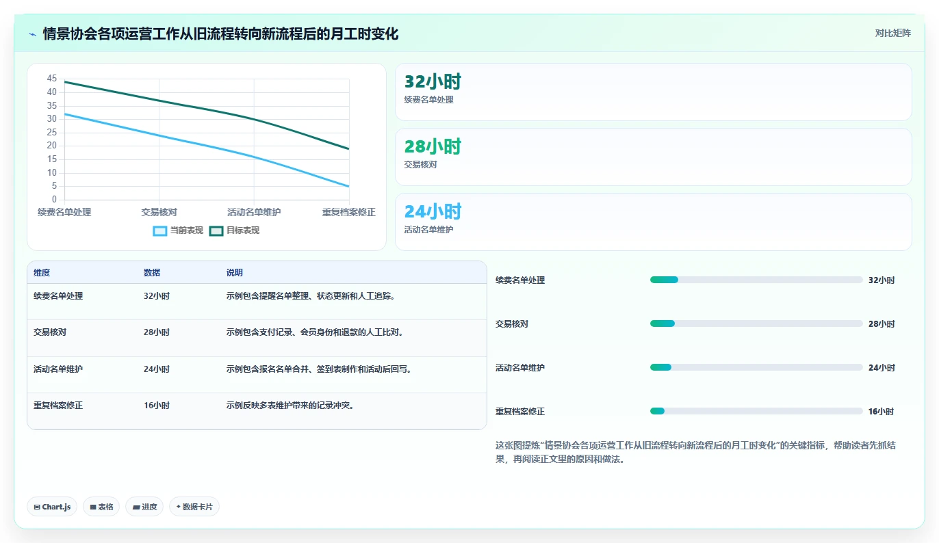Screen dimensions: 939x543
Task: Select the 28小时 交易核对 data card
Action: (654, 157)
